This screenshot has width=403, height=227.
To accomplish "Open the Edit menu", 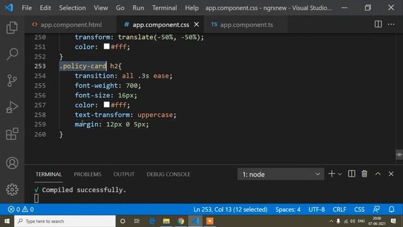I will (x=45, y=8).
